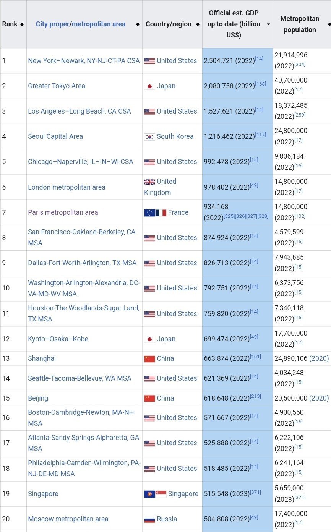The image size is (331, 532).
Task: Open citation [304] in New York population
Action: [x=300, y=65]
